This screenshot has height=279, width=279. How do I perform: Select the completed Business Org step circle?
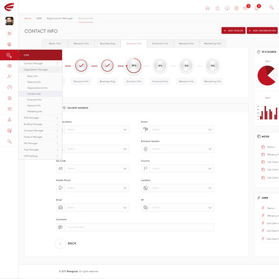click(x=107, y=66)
